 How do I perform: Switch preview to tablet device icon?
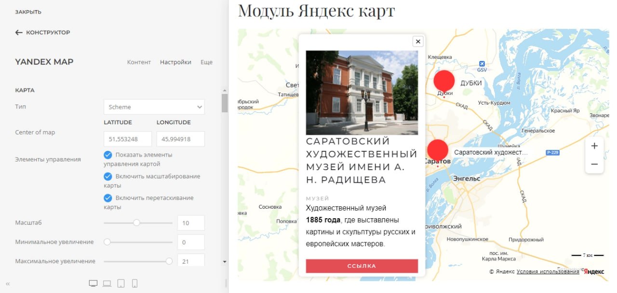[121, 283]
